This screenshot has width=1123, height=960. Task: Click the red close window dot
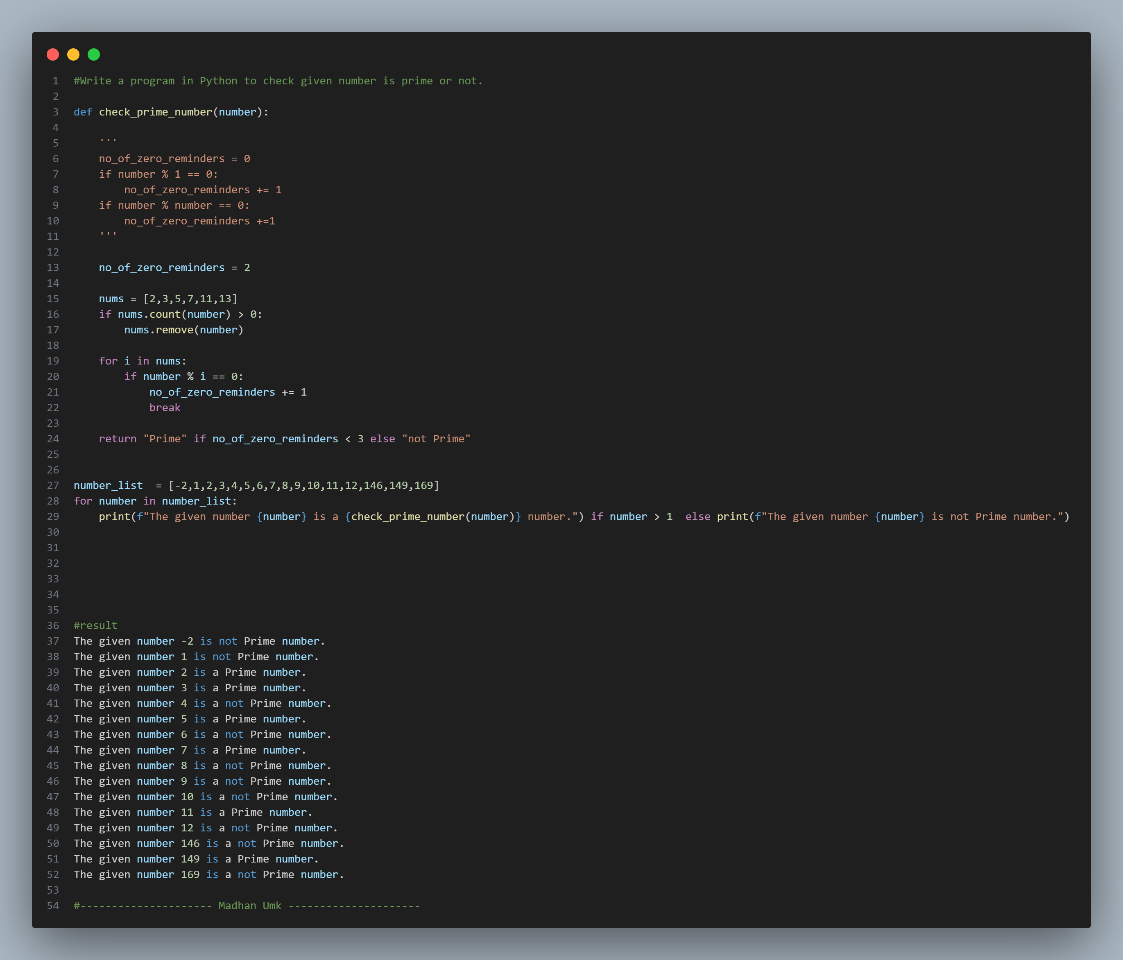[x=52, y=54]
